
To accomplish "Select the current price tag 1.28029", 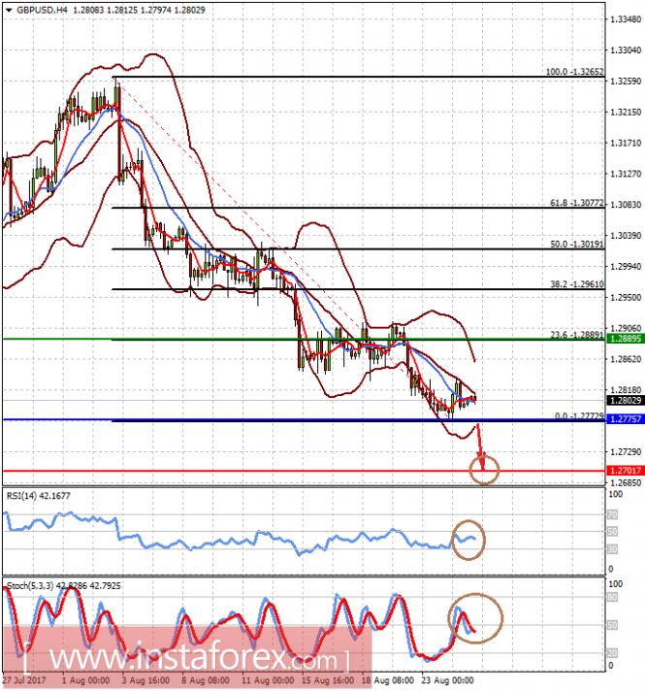I will [624, 427].
